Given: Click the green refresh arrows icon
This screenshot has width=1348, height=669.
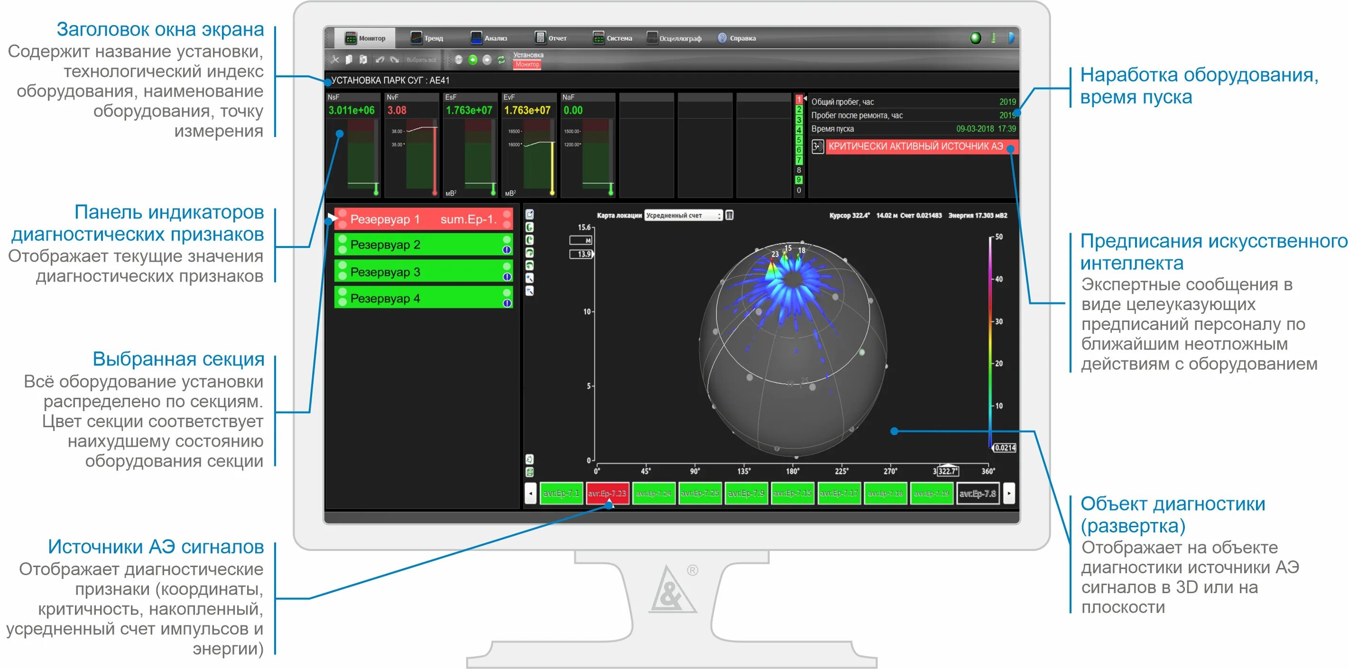Looking at the screenshot, I should coord(501,60).
